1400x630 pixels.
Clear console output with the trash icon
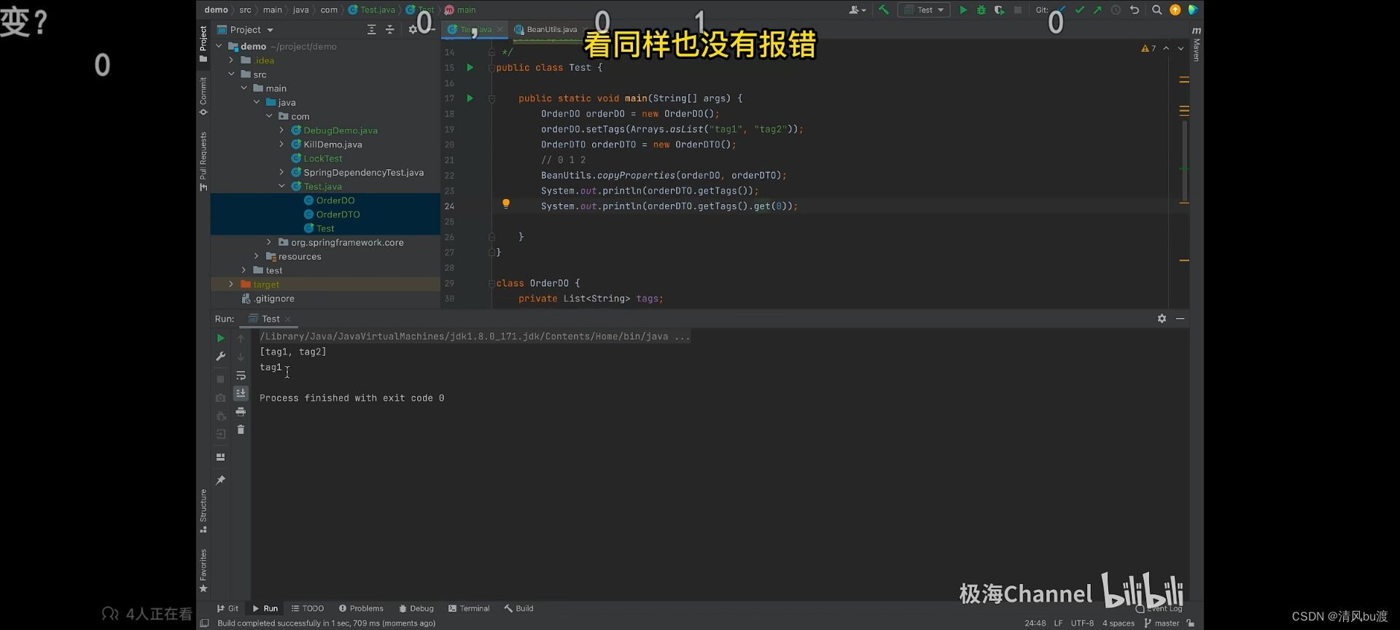point(241,430)
